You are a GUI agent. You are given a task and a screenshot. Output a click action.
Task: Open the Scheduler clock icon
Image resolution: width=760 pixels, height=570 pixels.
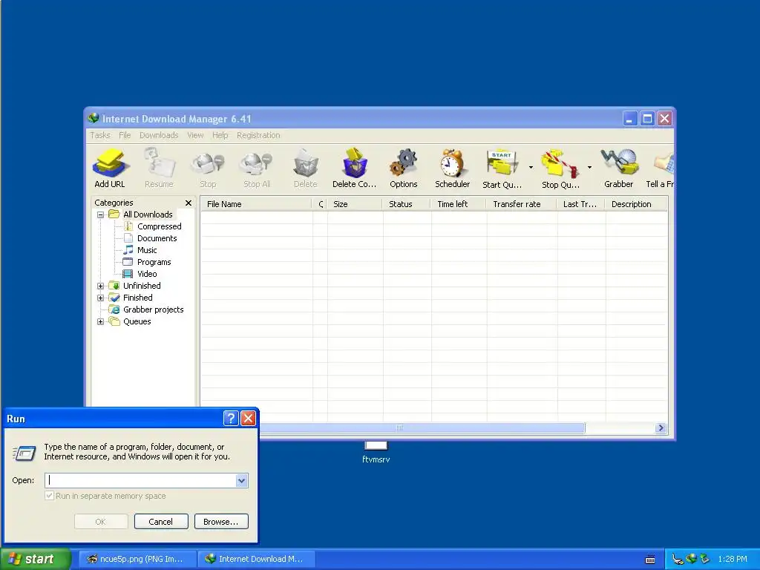[x=452, y=168]
